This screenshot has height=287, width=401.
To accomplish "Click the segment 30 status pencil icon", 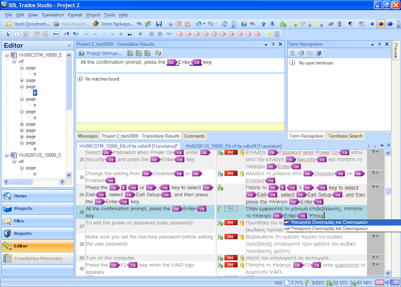I will [x=219, y=209].
